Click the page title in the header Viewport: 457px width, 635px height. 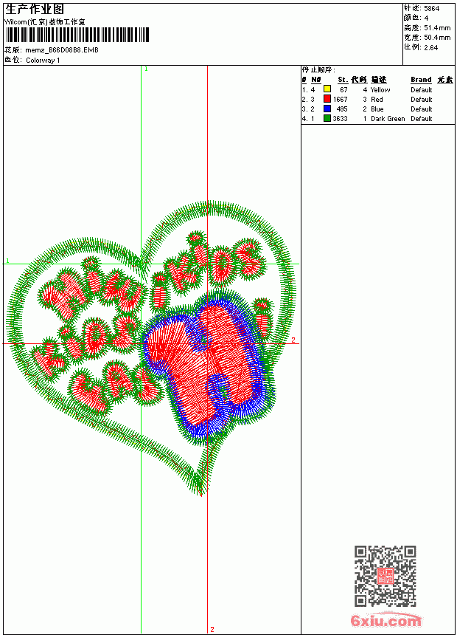(x=35, y=10)
